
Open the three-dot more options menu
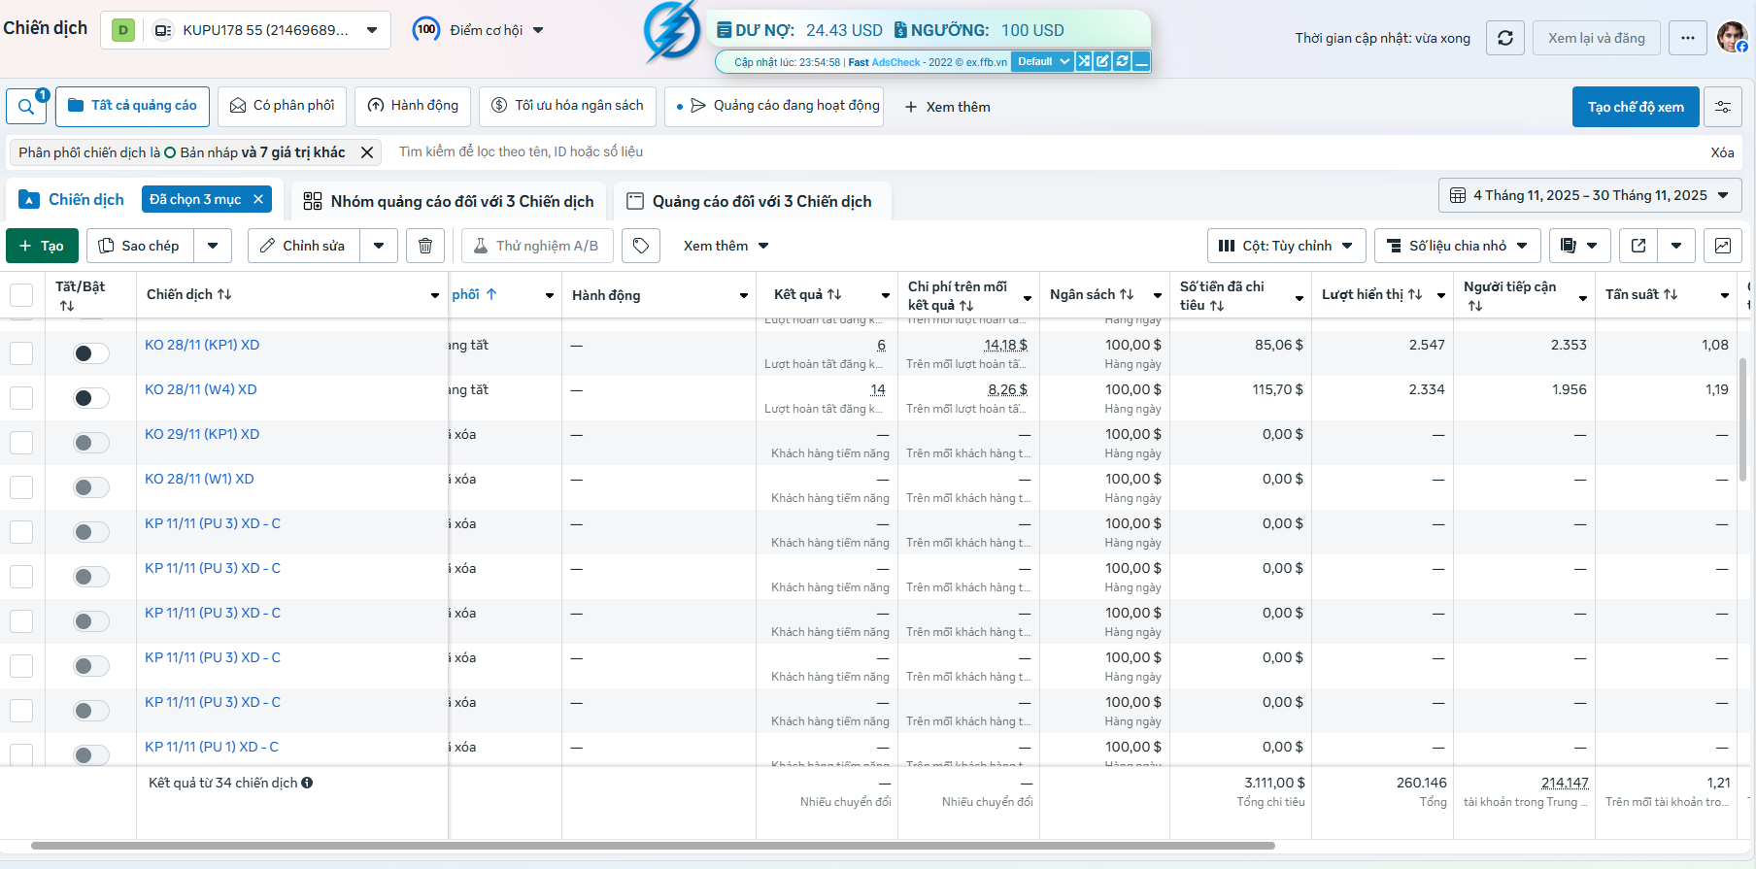click(1688, 38)
